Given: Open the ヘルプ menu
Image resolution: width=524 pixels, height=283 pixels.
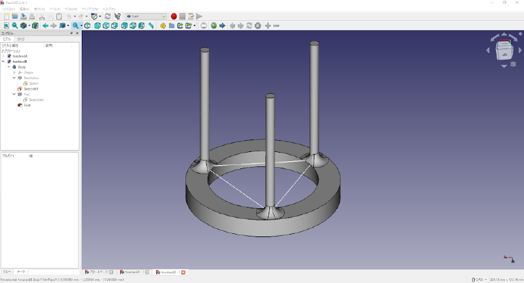Looking at the screenshot, I should click(109, 9).
